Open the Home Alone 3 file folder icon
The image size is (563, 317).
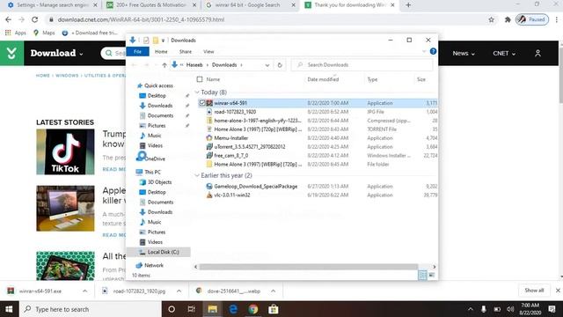[209, 165]
